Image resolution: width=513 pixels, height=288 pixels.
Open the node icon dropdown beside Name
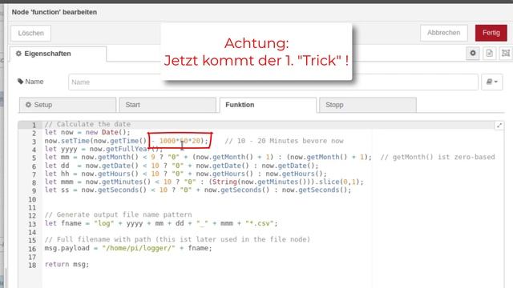click(x=491, y=82)
